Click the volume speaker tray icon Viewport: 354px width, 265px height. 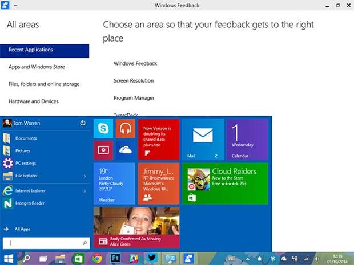point(317,259)
